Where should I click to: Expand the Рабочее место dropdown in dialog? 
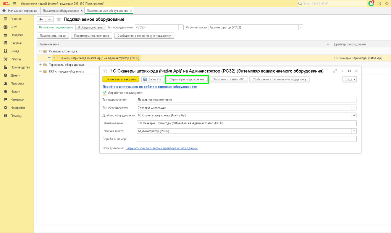click(x=354, y=131)
